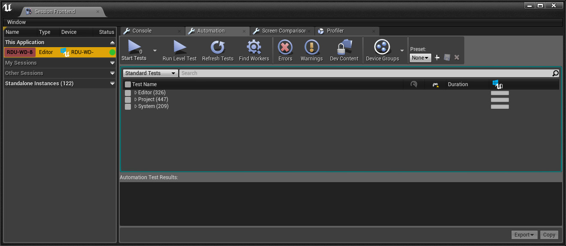This screenshot has height=246, width=566.
Task: Click Find Workers gear icon
Action: point(254,47)
